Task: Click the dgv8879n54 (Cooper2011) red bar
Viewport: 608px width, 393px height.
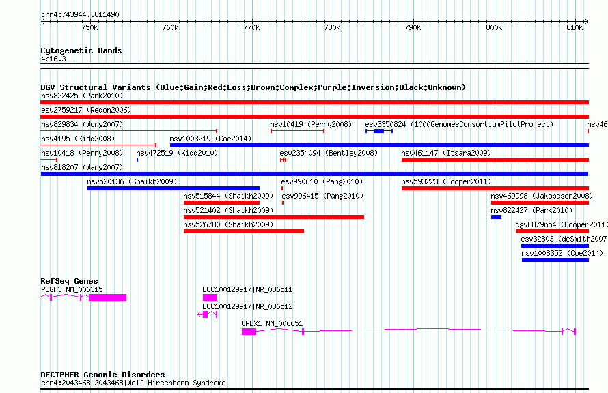Action: [552, 231]
